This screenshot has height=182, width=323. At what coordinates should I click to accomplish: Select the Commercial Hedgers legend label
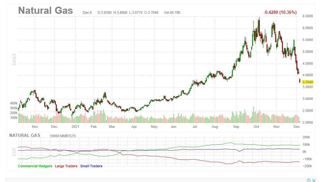pos(35,166)
